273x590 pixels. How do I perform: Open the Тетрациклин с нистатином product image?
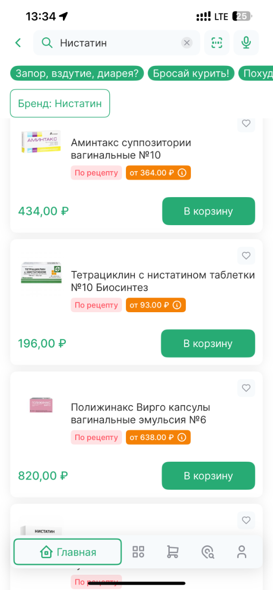40,273
